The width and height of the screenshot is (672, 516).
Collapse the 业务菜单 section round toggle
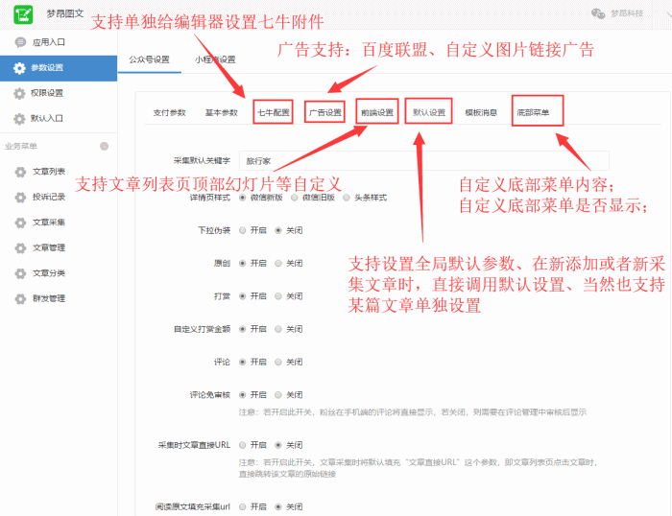[104, 147]
